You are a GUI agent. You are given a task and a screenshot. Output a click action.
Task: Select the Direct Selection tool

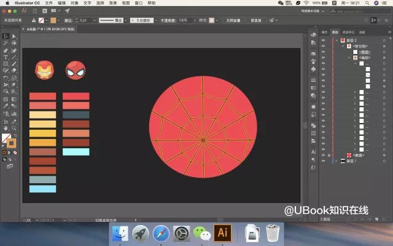(14, 36)
